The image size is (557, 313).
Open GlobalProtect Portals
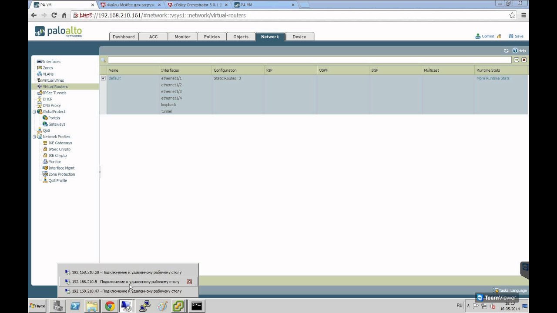[x=54, y=118]
